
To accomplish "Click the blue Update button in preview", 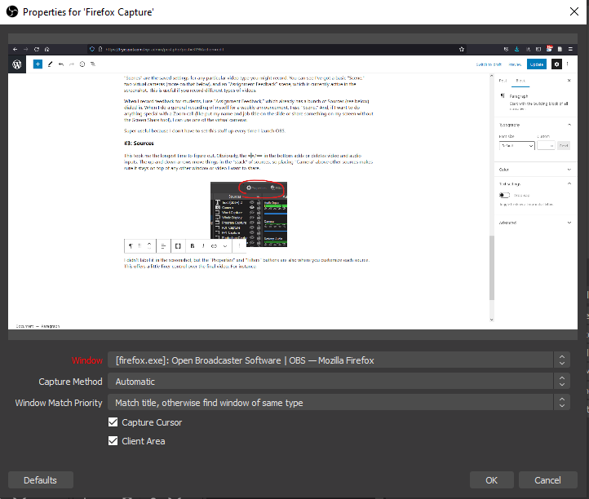I will pyautogui.click(x=537, y=64).
